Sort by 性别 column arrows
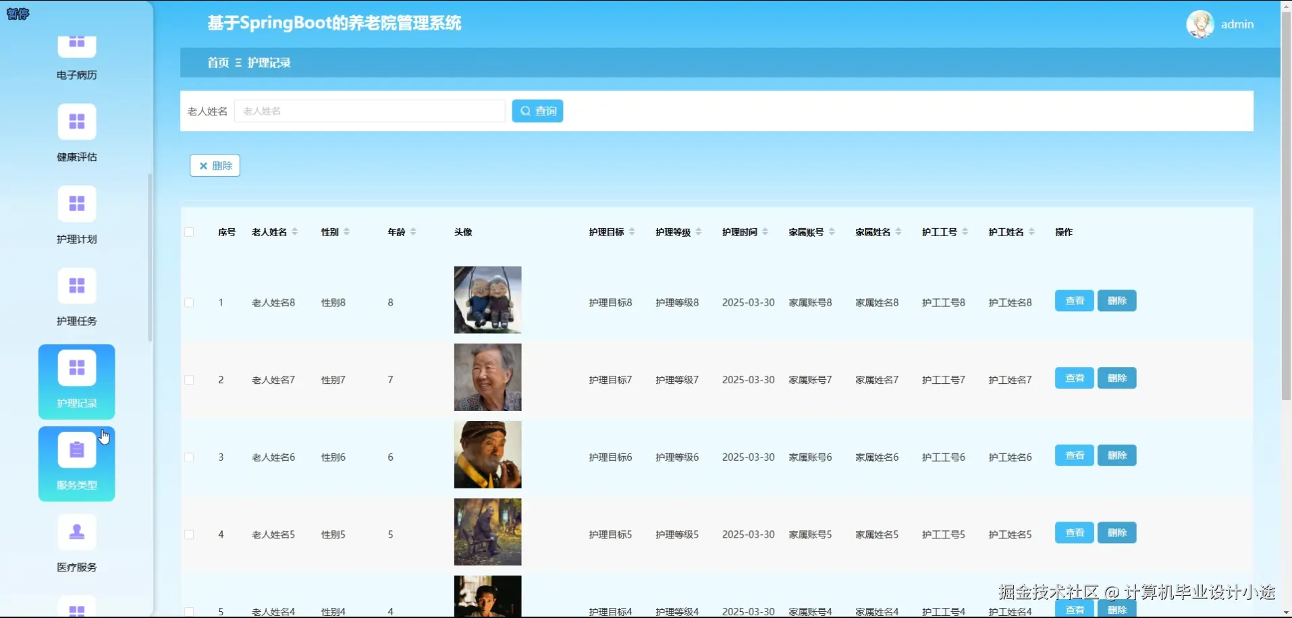 (347, 232)
